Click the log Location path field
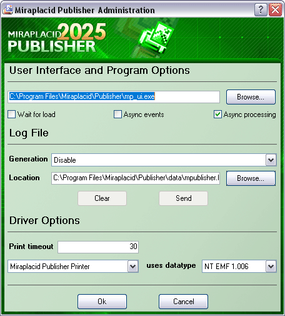 136,178
